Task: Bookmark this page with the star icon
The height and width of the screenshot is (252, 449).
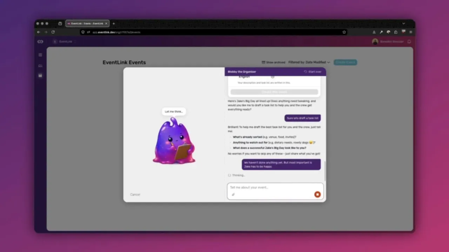Action: click(344, 32)
